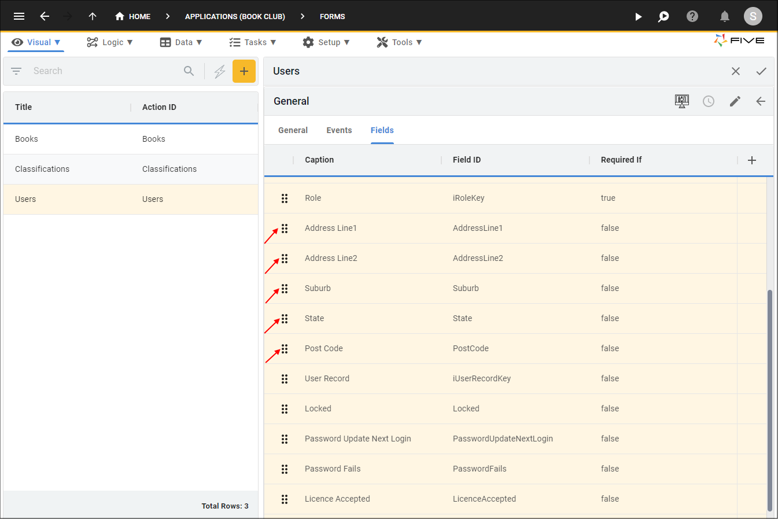
Task: Select the Users form row
Action: pos(131,200)
